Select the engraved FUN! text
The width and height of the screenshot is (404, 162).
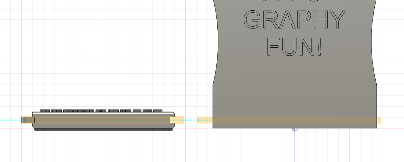[294, 47]
